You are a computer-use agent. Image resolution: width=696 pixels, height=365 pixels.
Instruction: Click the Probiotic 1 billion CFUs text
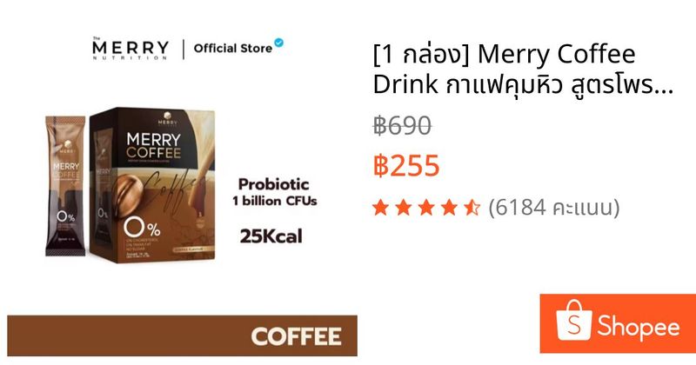[x=274, y=192]
